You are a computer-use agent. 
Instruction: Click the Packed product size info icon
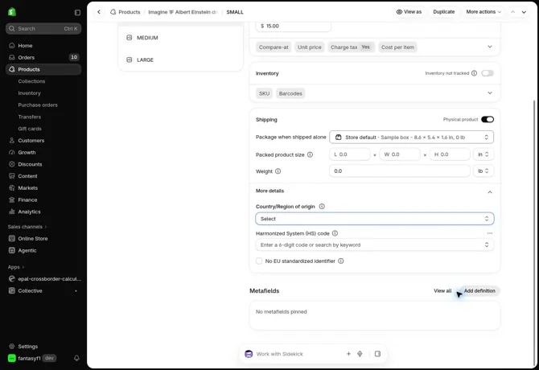click(310, 154)
